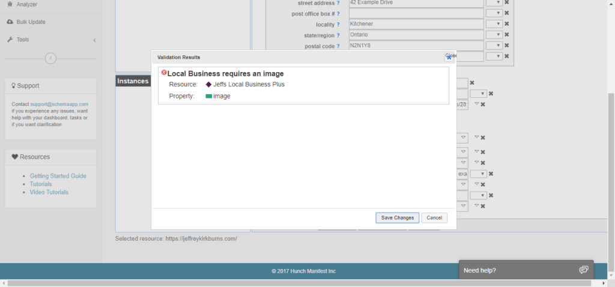Open help for state/region field
Screen dimensions: 615x287
click(x=338, y=35)
